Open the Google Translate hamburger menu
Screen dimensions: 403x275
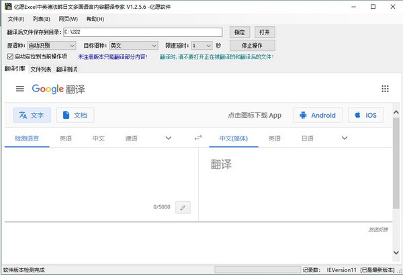coord(19,89)
